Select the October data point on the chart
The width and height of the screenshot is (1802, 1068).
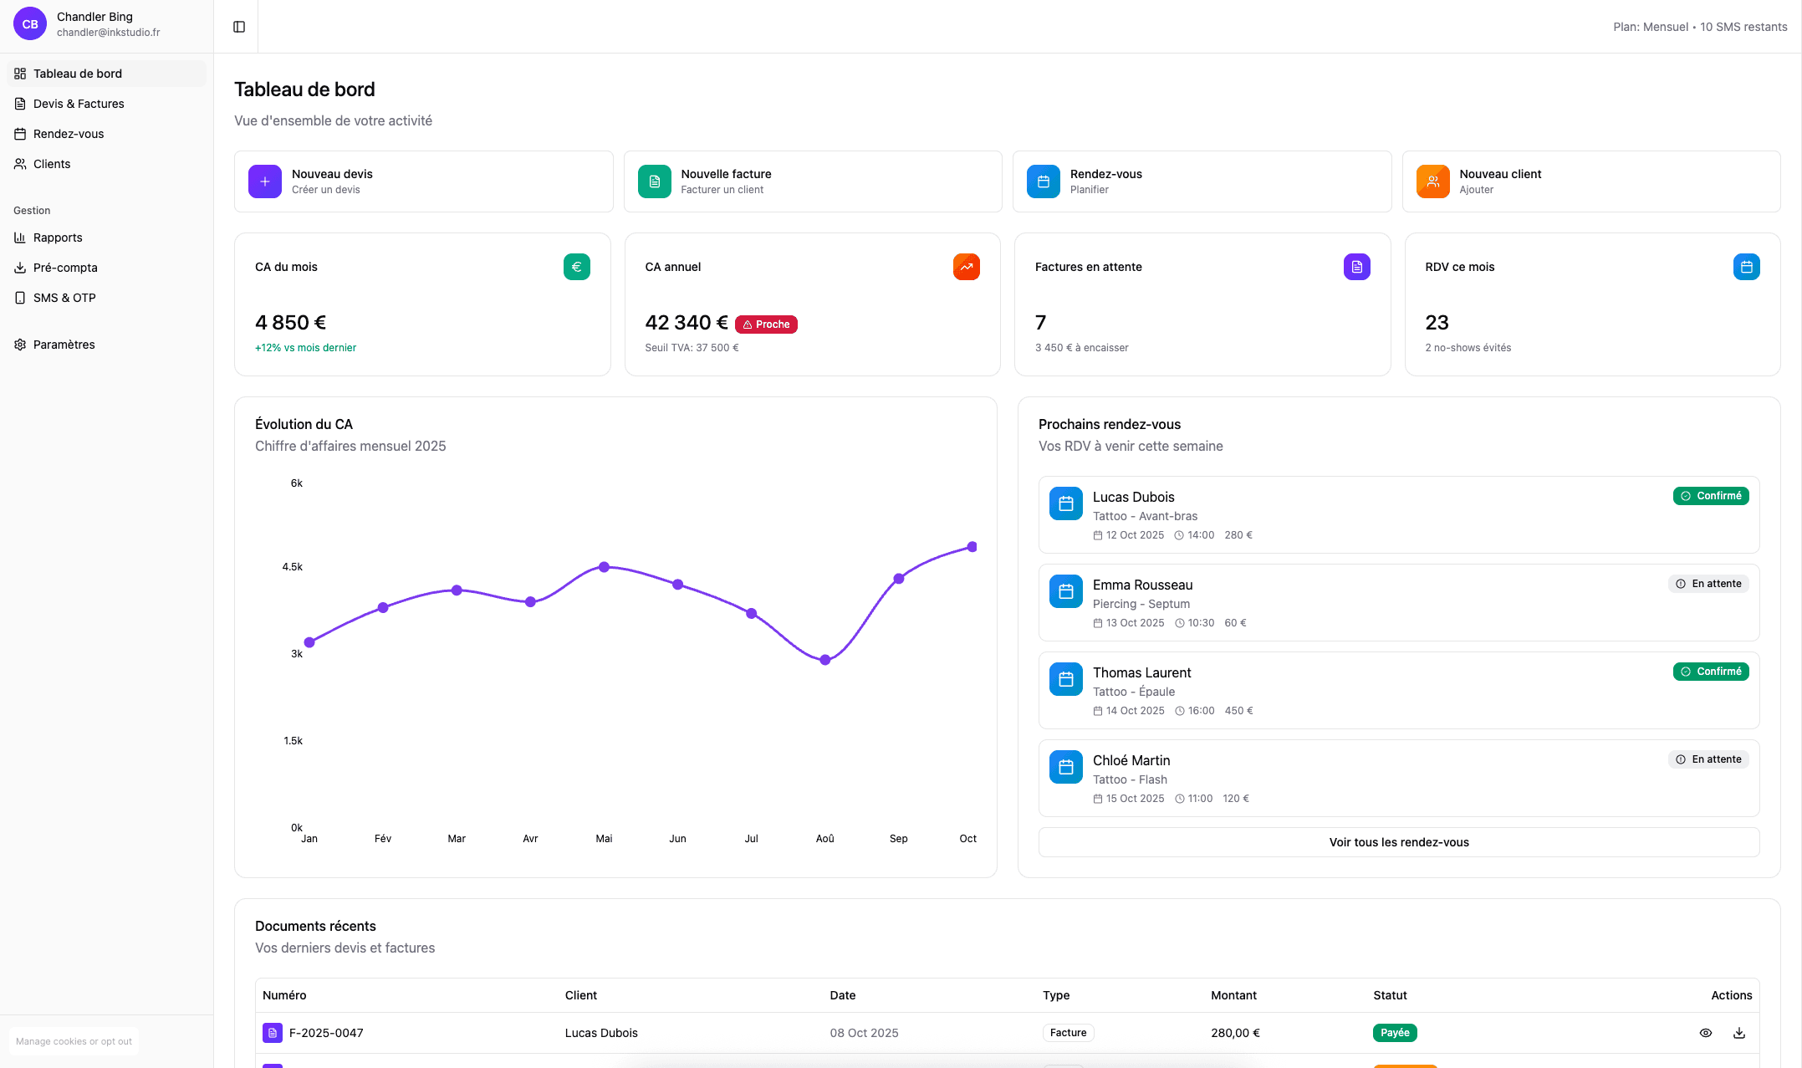coord(971,546)
